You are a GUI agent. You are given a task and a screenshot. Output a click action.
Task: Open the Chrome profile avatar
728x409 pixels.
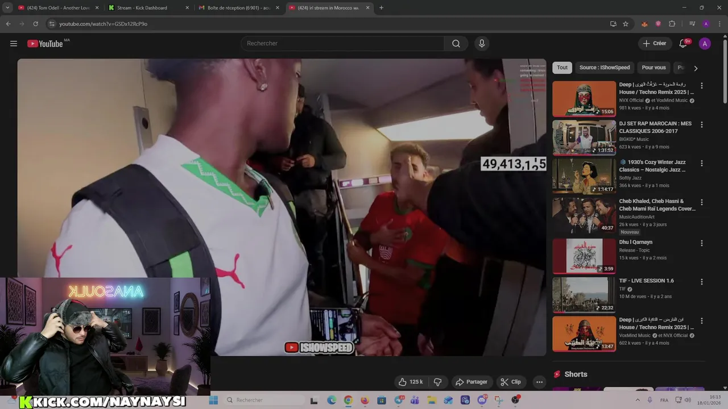click(706, 24)
